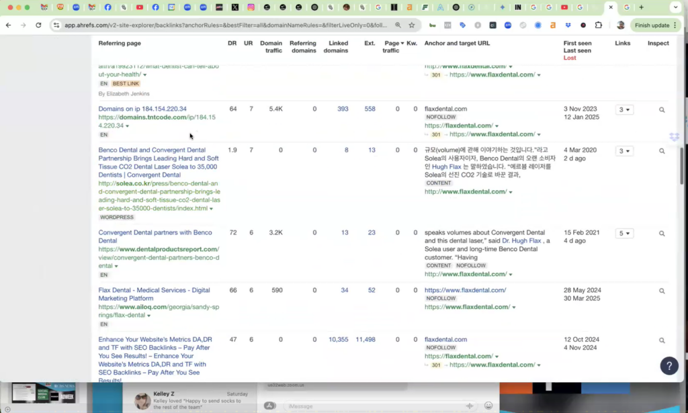Open the caret menu beside dentalproductsreport.com URL
Screen dimensions: 688x413
pos(116,266)
